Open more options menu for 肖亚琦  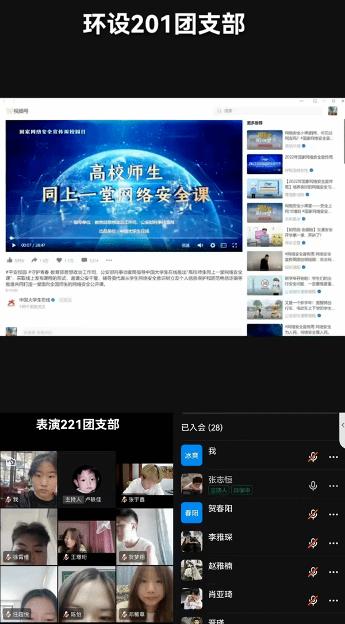(x=333, y=600)
